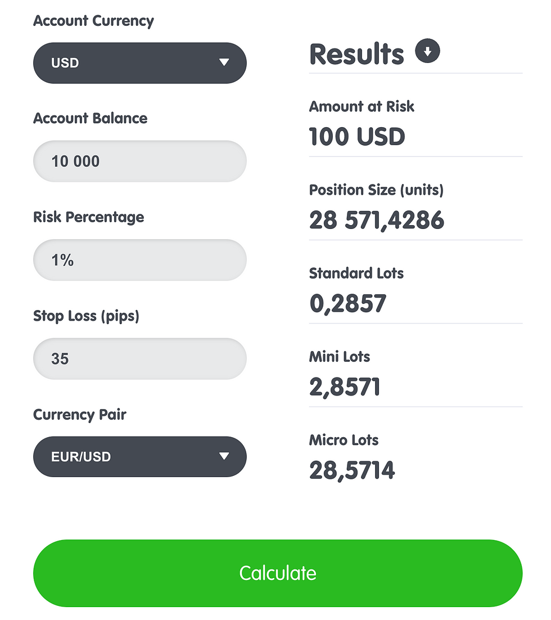Click the triangle arrow in EUR/USD dropdown
The width and height of the screenshot is (551, 620).
[224, 456]
